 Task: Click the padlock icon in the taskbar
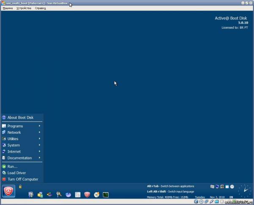(x=20, y=186)
